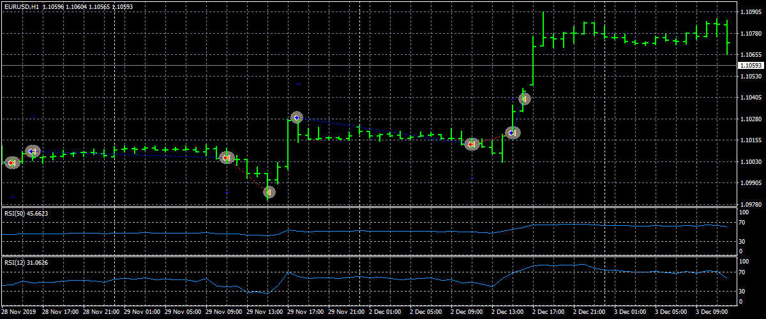Click the current price tag 1.10593
This screenshot has height=319, width=766.
tap(751, 66)
